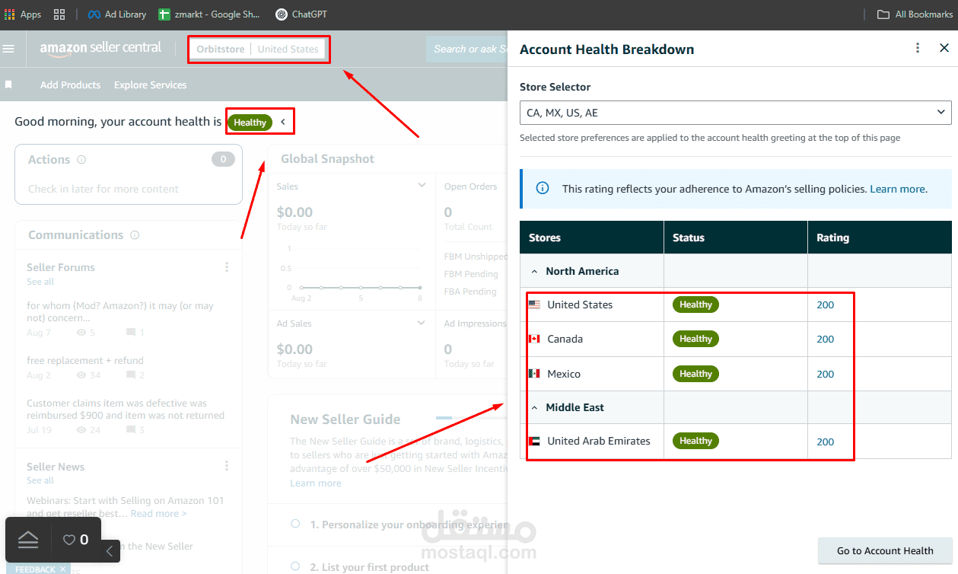Collapse the Middle East store group
The height and width of the screenshot is (574, 958).
tap(535, 407)
